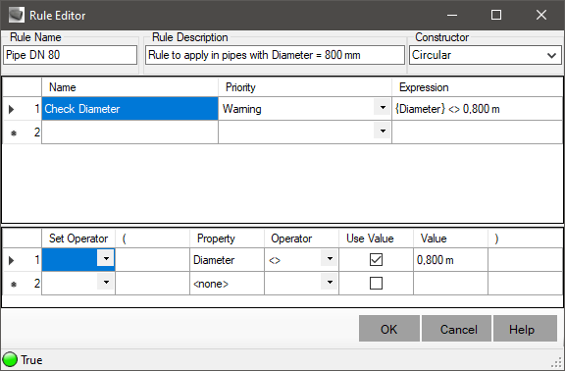Click the Name column header
Image resolution: width=565 pixels, height=371 pixels.
point(130,87)
